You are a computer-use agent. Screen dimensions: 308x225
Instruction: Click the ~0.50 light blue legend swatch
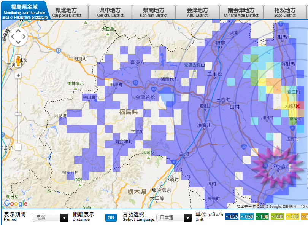click(247, 217)
